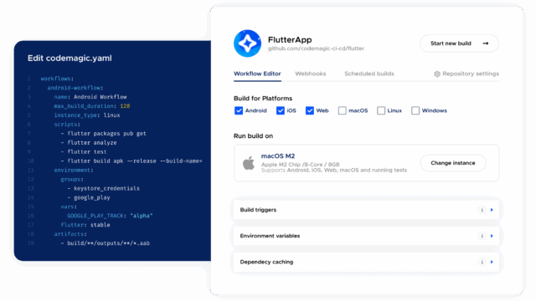Image resolution: width=536 pixels, height=301 pixels.
Task: Click the info icon for Build triggers
Action: point(482,210)
